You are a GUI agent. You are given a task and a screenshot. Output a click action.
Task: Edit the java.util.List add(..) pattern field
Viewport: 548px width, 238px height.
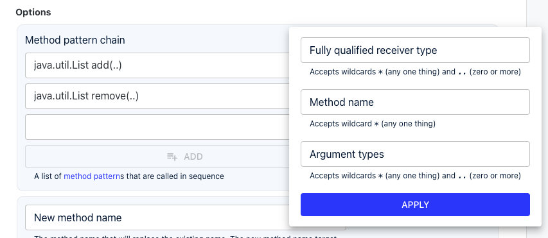click(157, 65)
